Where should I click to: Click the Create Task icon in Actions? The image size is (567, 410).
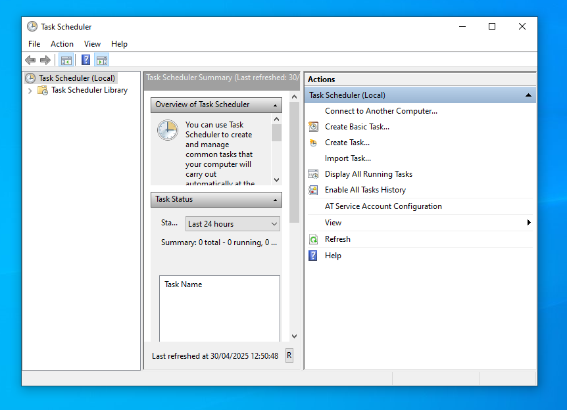(x=314, y=143)
